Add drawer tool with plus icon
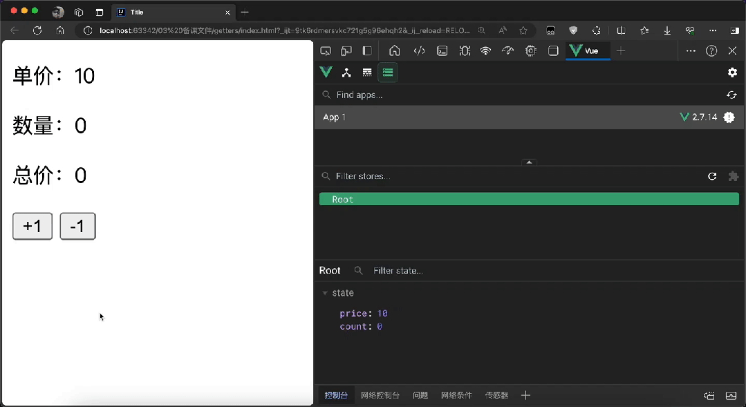The height and width of the screenshot is (407, 746). pos(525,395)
